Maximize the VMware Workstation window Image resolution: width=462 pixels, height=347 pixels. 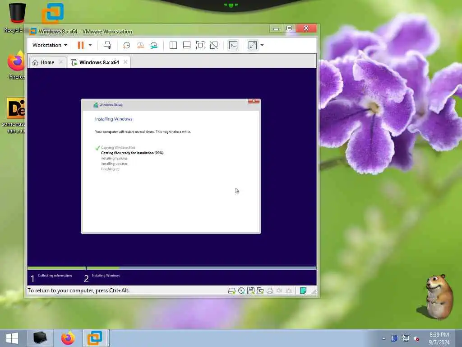289,28
